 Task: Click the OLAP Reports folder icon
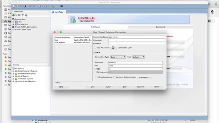(x=16, y=76)
